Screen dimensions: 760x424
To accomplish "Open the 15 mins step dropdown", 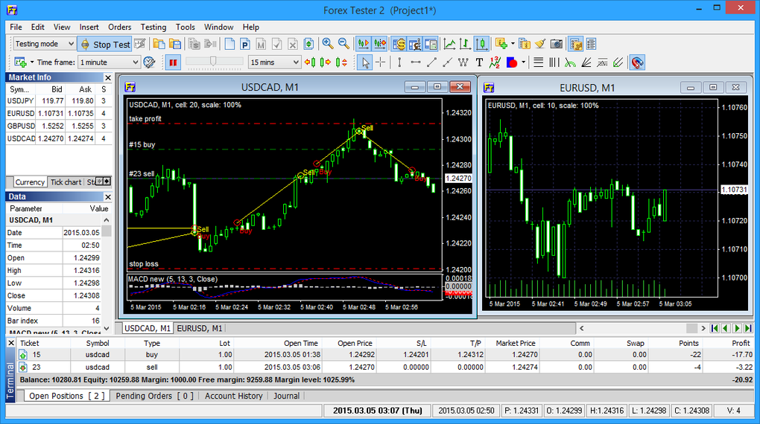I will [274, 62].
